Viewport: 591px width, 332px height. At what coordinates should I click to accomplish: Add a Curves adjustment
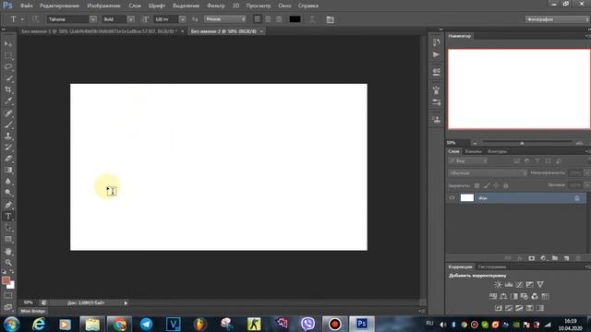point(519,285)
